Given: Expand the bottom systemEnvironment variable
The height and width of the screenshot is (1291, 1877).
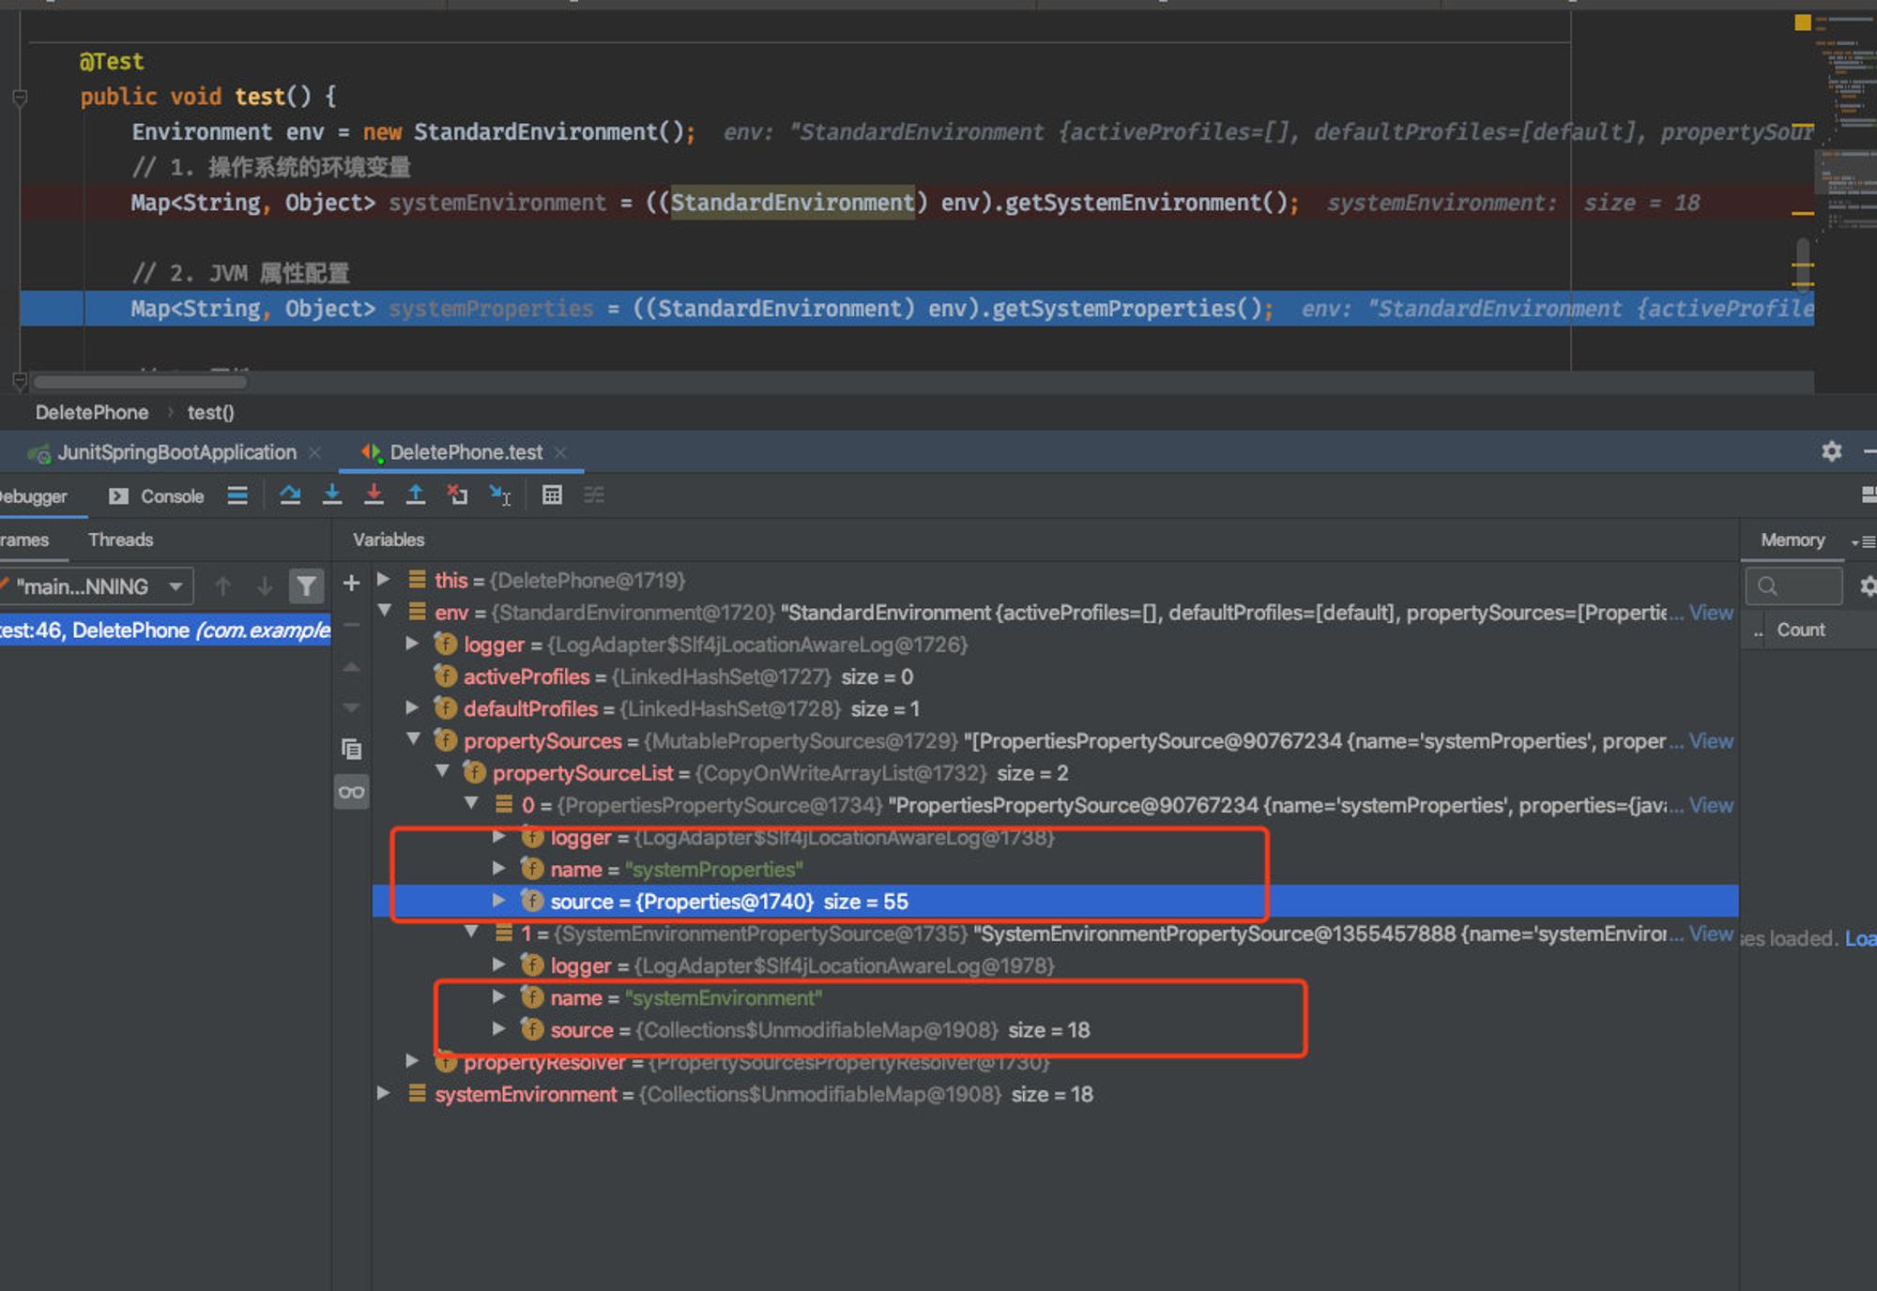Looking at the screenshot, I should click(383, 1093).
